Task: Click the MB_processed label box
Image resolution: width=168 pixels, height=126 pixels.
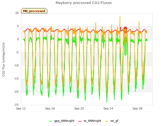Action: tap(34, 11)
